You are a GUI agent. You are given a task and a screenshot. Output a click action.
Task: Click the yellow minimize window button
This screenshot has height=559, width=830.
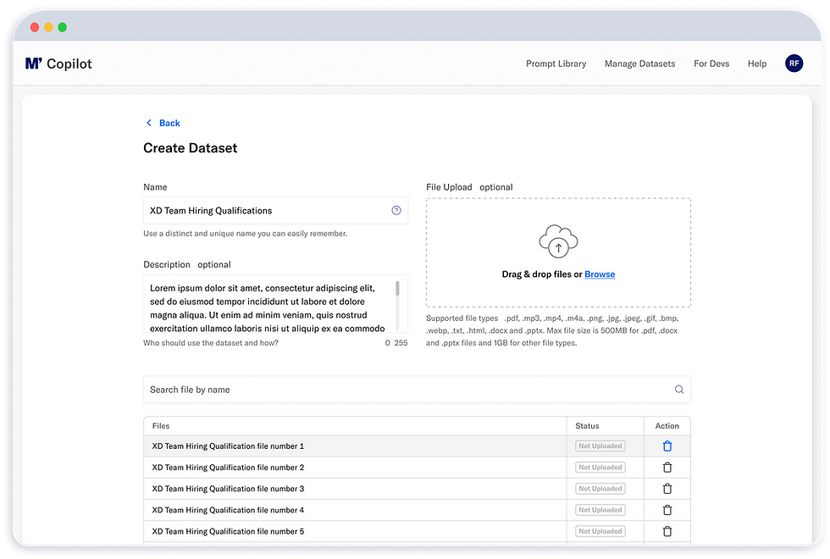click(48, 27)
